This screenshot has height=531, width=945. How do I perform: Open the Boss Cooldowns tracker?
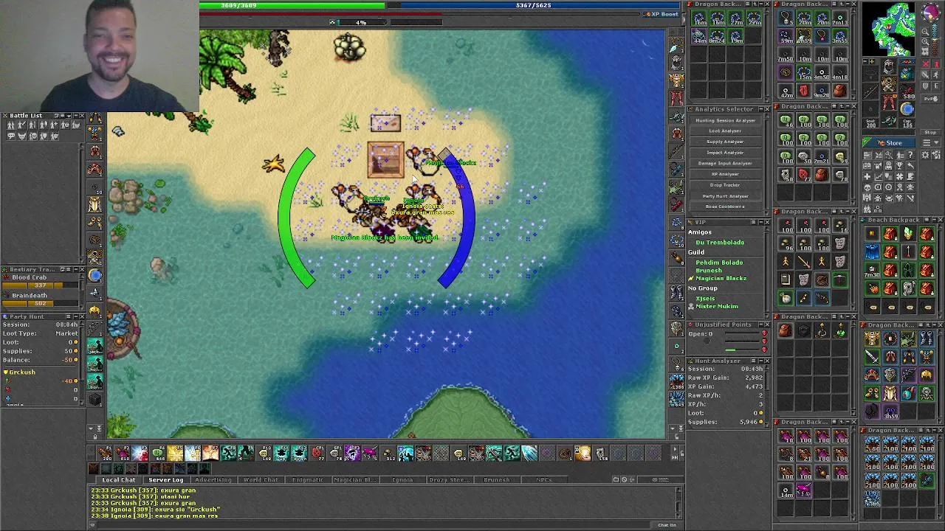click(726, 206)
